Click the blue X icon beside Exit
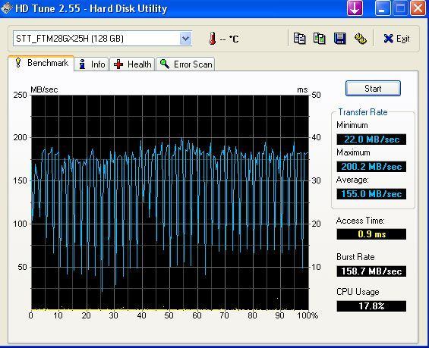 [x=388, y=39]
